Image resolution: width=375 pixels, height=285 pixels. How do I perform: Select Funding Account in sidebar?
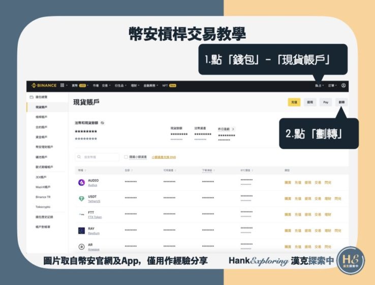coord(41,137)
